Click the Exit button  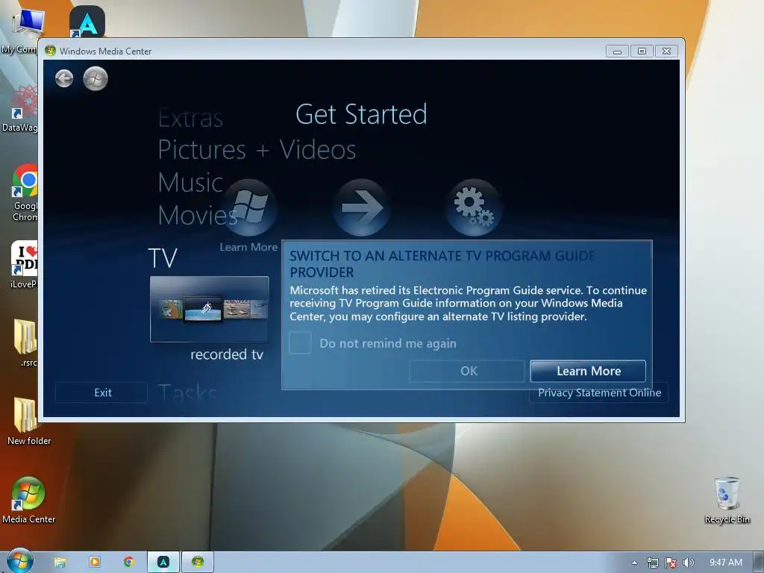[x=101, y=392]
